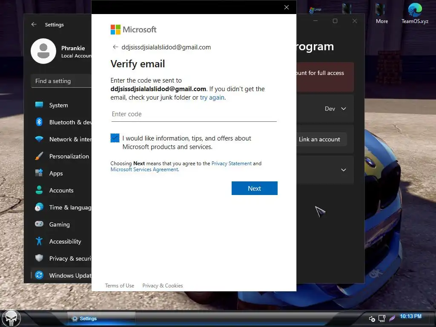Click the Settings back arrow
Screen dimensions: 436x327
click(x=34, y=24)
